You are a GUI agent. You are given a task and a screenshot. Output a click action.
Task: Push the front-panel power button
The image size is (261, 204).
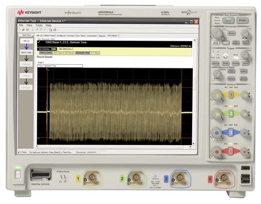[x=18, y=175]
